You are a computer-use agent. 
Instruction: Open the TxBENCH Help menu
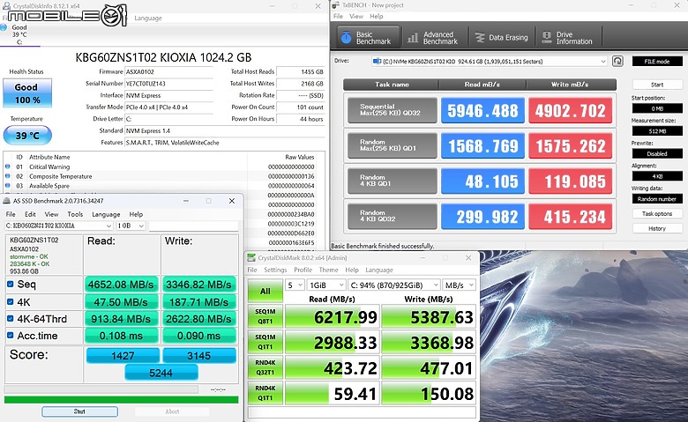pyautogui.click(x=377, y=16)
